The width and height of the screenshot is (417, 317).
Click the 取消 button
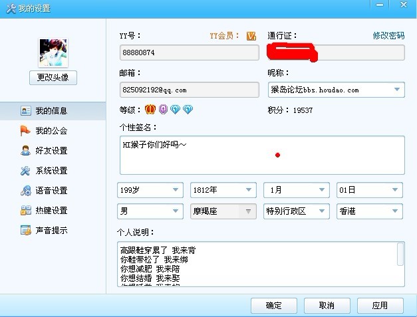[x=327, y=305]
